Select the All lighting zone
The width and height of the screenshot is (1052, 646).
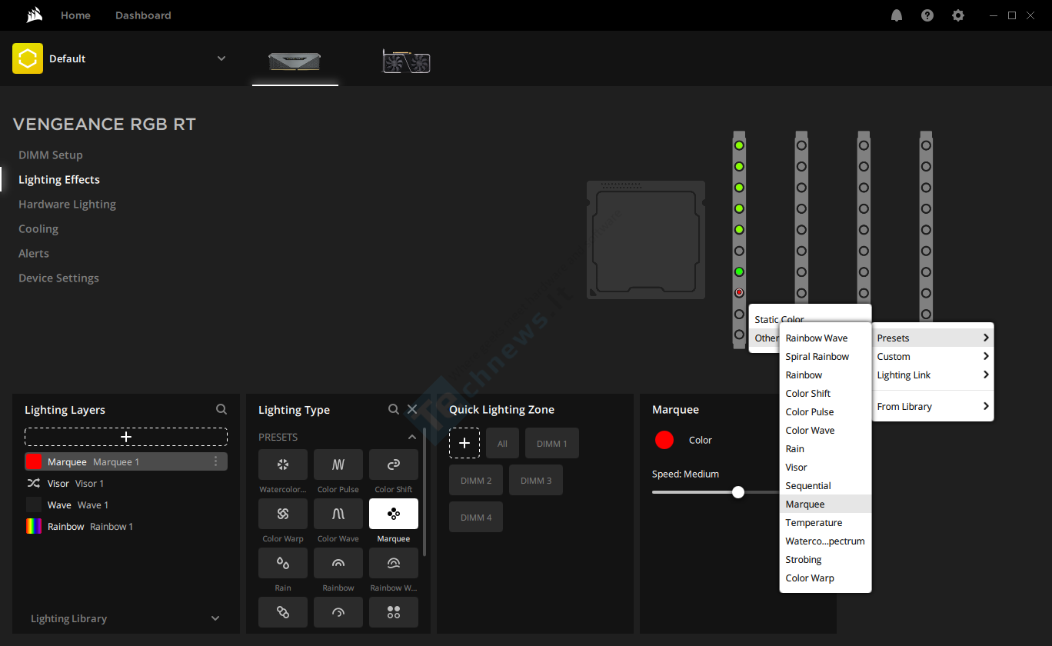tap(502, 443)
